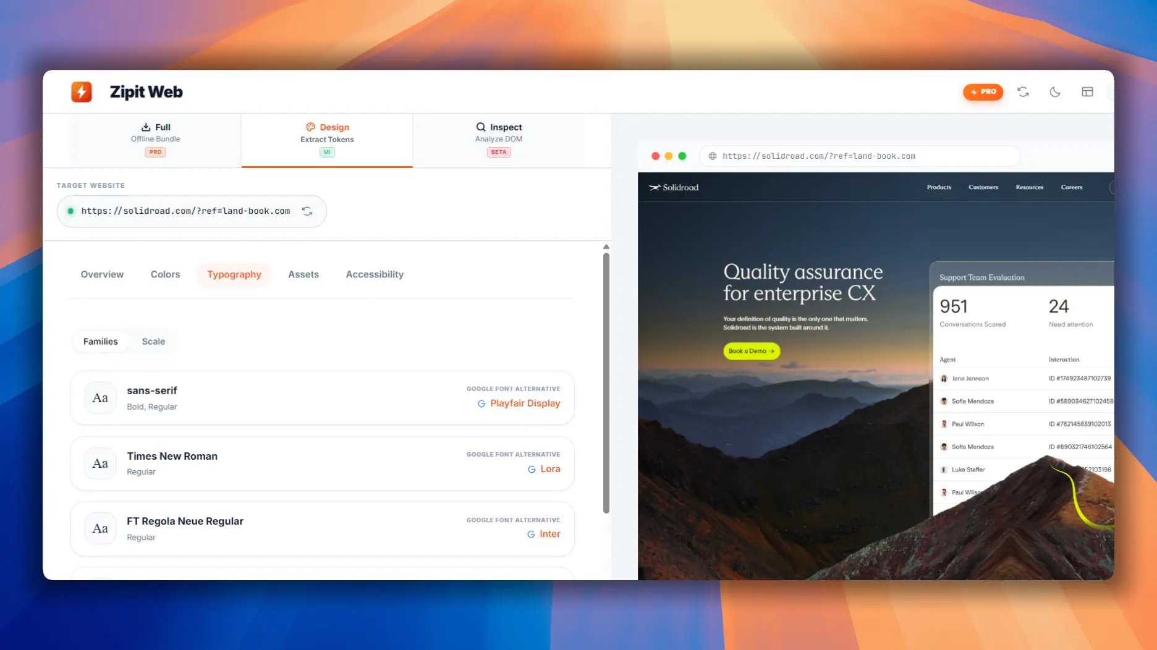The width and height of the screenshot is (1157, 650).
Task: Click the Aa preview for FT Regola Neue
Action: click(100, 529)
